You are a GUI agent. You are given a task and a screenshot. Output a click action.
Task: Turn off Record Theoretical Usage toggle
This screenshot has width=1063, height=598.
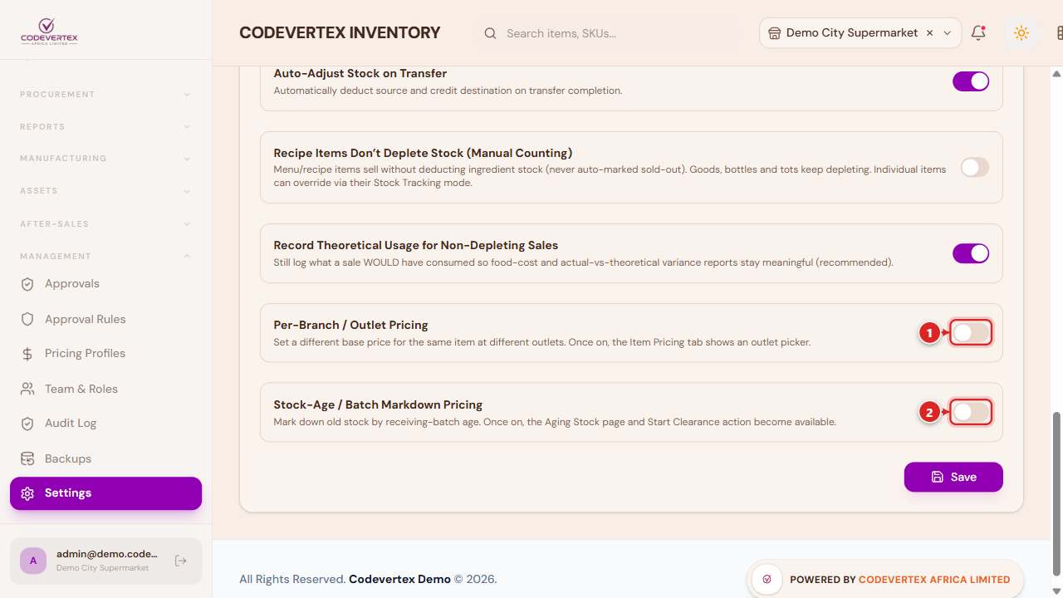tap(971, 253)
